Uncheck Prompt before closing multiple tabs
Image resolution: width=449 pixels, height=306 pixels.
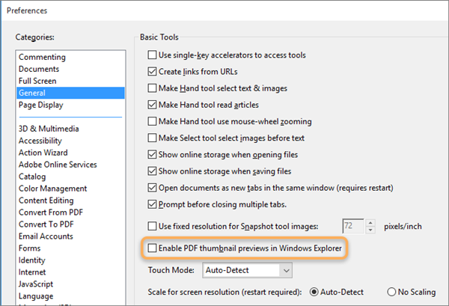[153, 204]
